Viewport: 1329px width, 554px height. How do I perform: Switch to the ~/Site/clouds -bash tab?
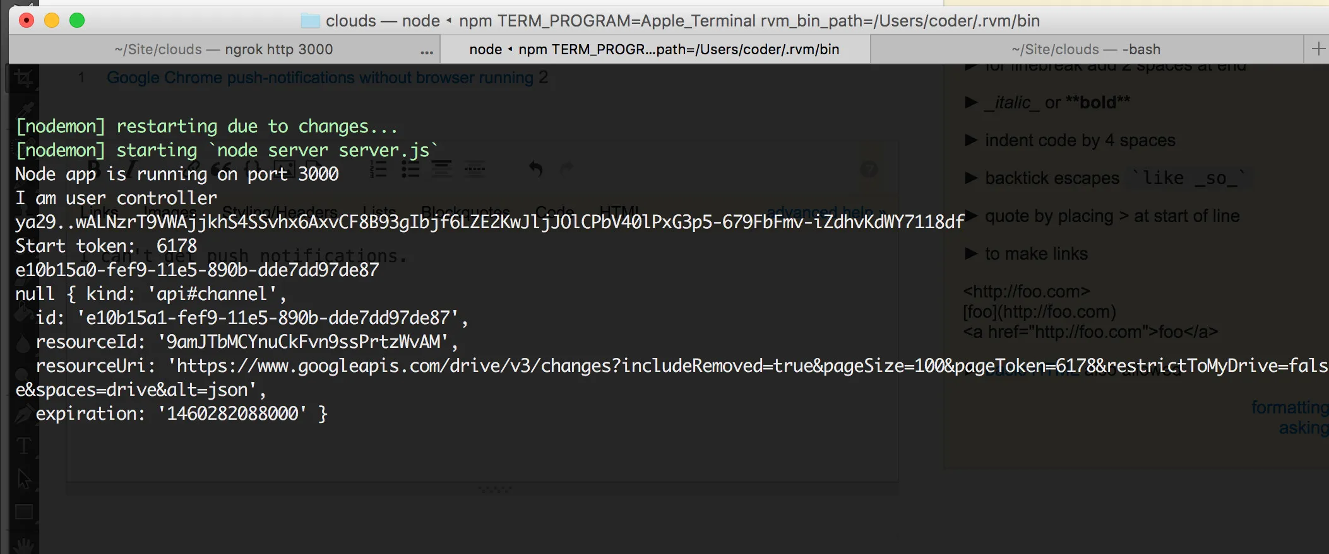click(1085, 49)
